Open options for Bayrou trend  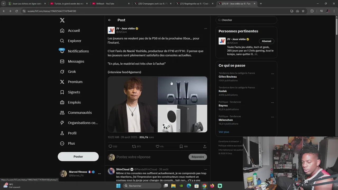pos(273,103)
